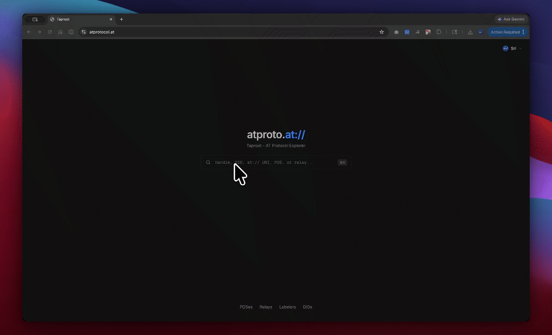Reload the page
552x335 pixels.
click(x=50, y=32)
